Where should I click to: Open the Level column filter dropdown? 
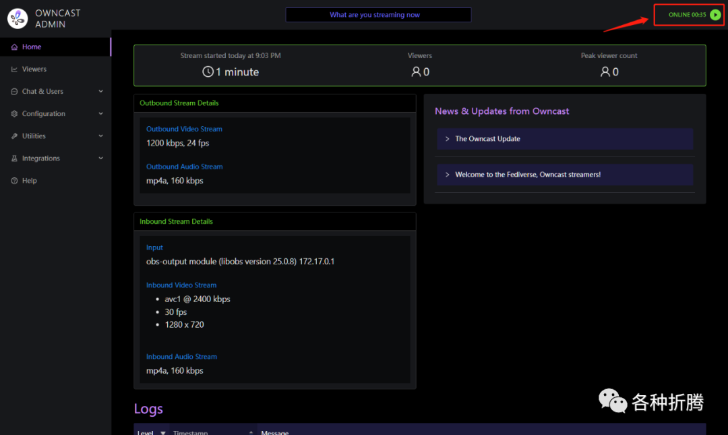click(163, 433)
